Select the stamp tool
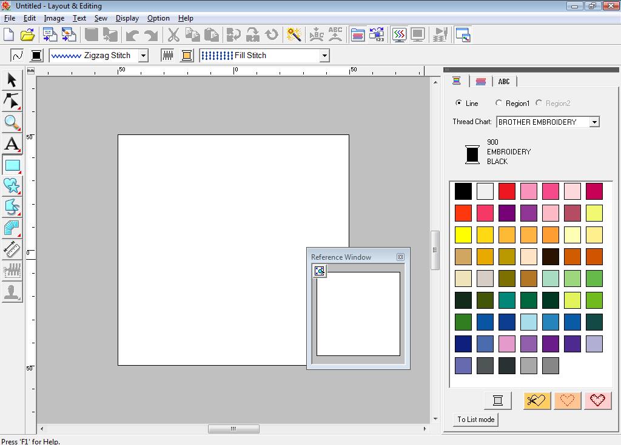Screen dimensions: 621x445 point(12,292)
